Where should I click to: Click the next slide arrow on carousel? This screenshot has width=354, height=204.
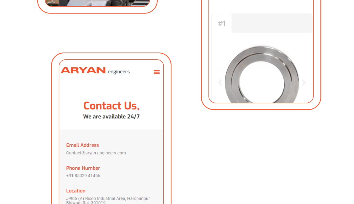coord(304,83)
